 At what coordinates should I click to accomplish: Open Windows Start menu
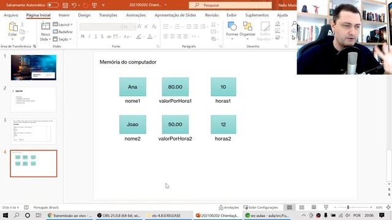[x=6, y=215]
